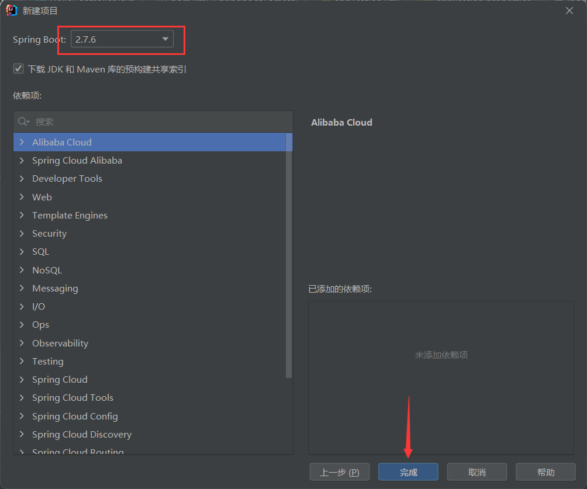Viewport: 587px width, 489px height.
Task: Click the IntelliJ IDEA logo icon
Action: tap(12, 11)
